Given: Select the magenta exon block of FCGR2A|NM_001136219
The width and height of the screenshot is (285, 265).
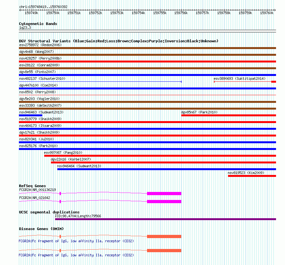Looking at the screenshot, I should pyautogui.click(x=164, y=193).
